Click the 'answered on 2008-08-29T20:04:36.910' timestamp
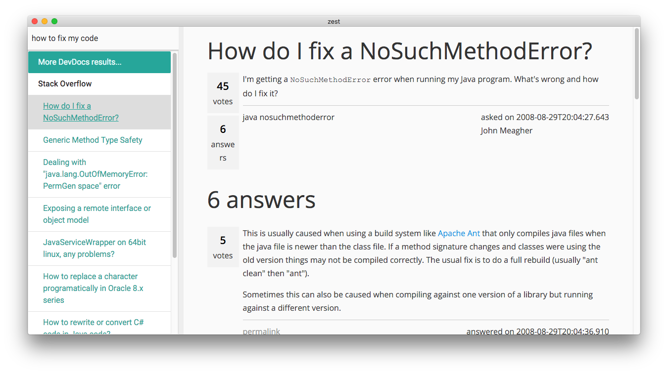 click(x=537, y=331)
